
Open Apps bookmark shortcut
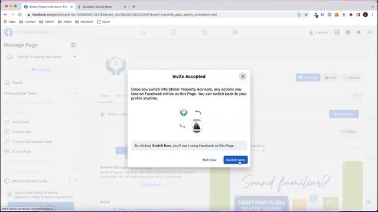click(x=9, y=22)
